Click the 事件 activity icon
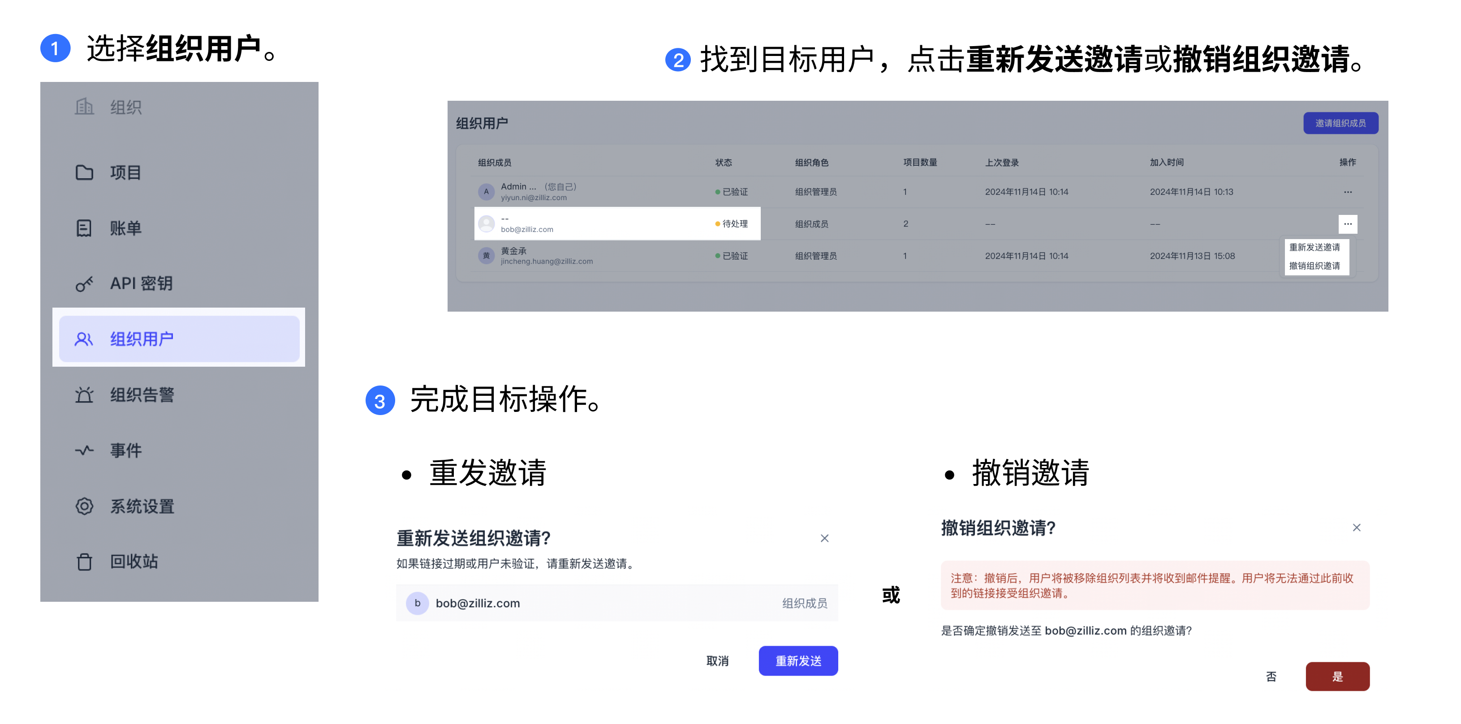 (x=84, y=450)
